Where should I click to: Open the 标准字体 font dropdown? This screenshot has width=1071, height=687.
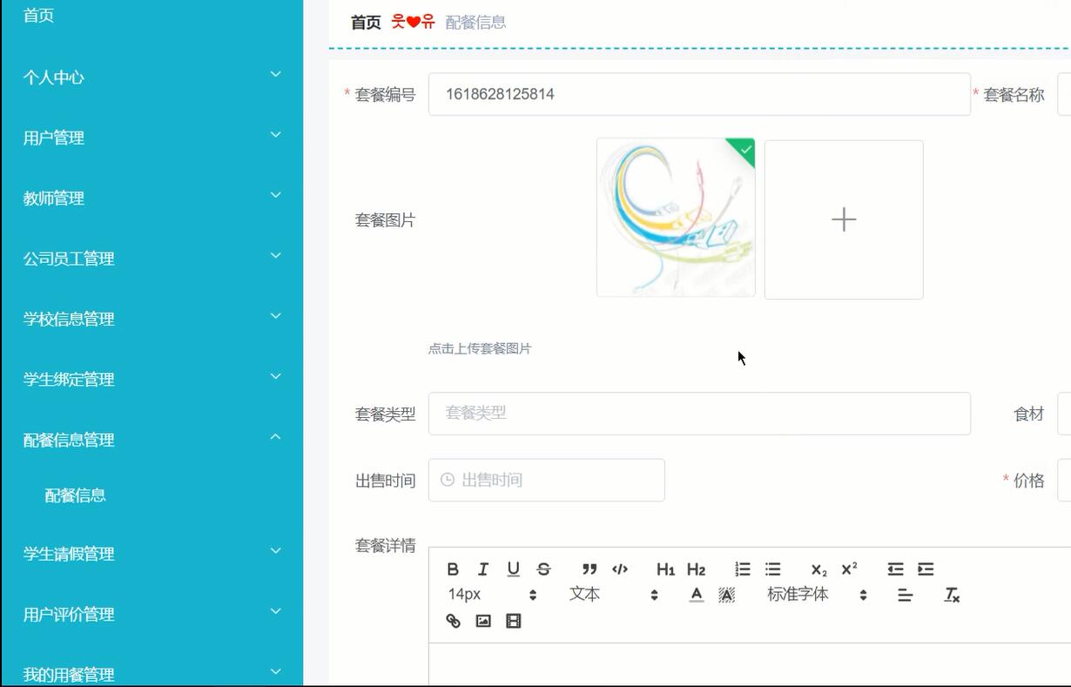[x=817, y=595]
